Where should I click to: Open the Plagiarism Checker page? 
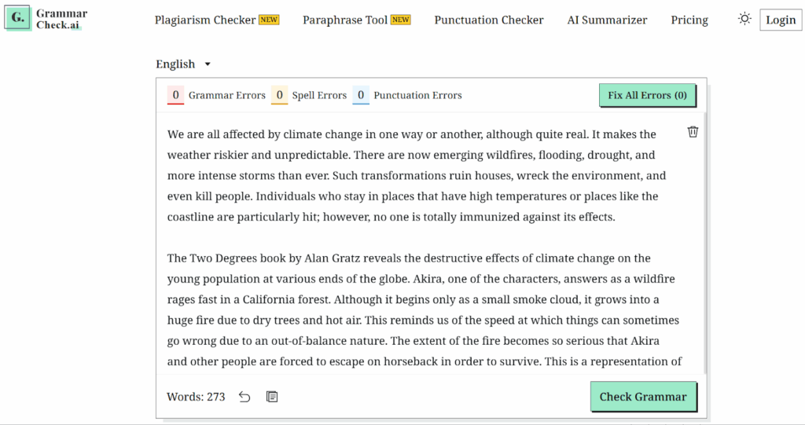pyautogui.click(x=205, y=20)
